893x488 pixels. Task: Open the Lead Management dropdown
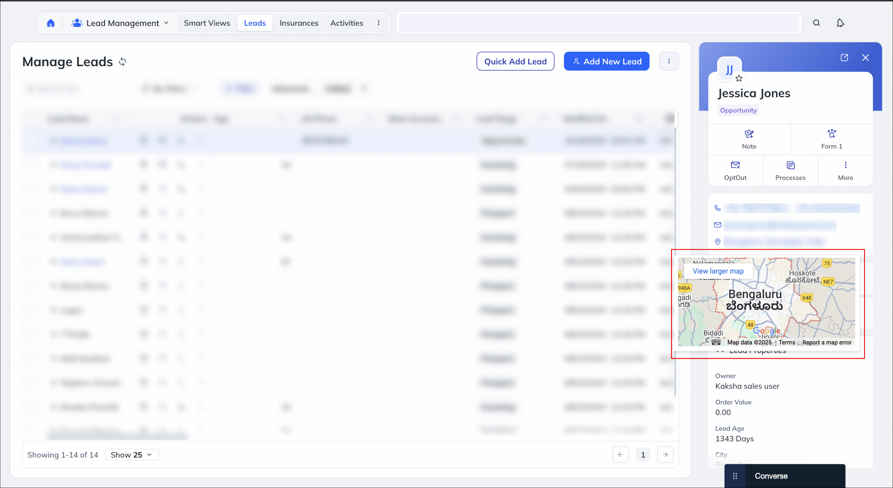(166, 23)
